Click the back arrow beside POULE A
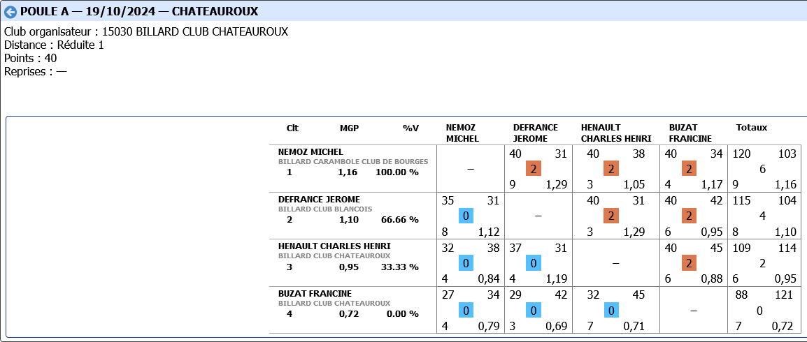807x342 pixels. pyautogui.click(x=10, y=12)
